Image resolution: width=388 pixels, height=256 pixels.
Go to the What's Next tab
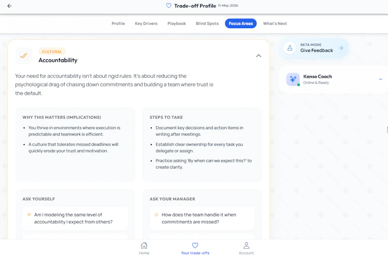(x=275, y=23)
